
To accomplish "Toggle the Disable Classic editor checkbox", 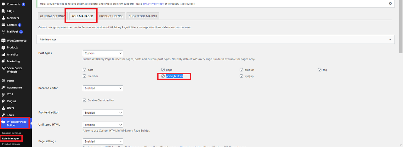I will pos(84,100).
